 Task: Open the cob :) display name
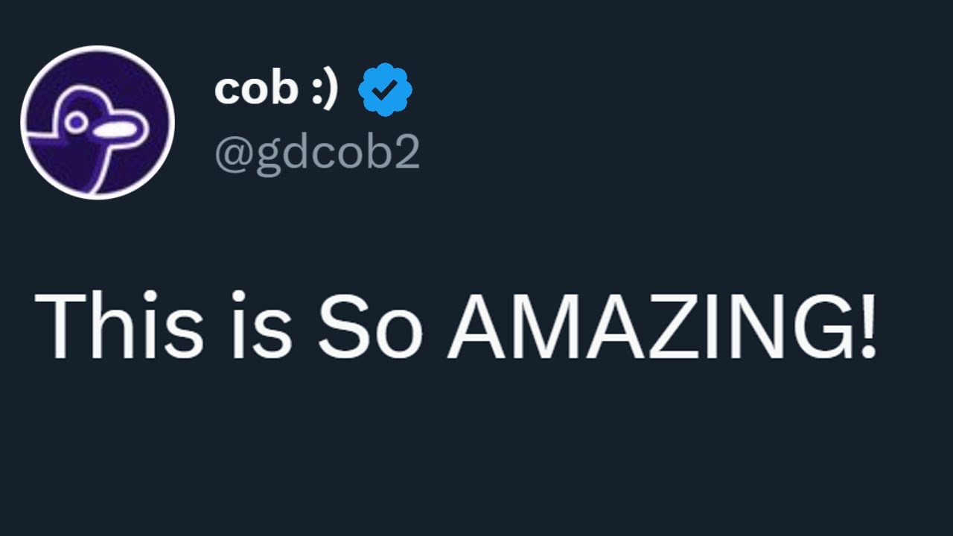(x=276, y=89)
